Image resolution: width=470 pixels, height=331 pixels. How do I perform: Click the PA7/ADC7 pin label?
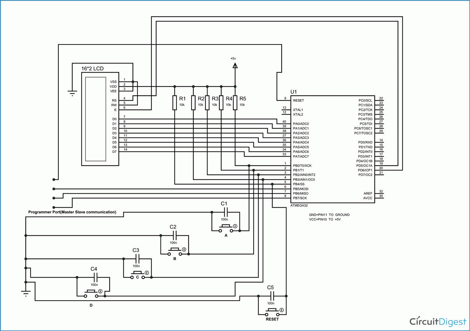tap(301, 157)
